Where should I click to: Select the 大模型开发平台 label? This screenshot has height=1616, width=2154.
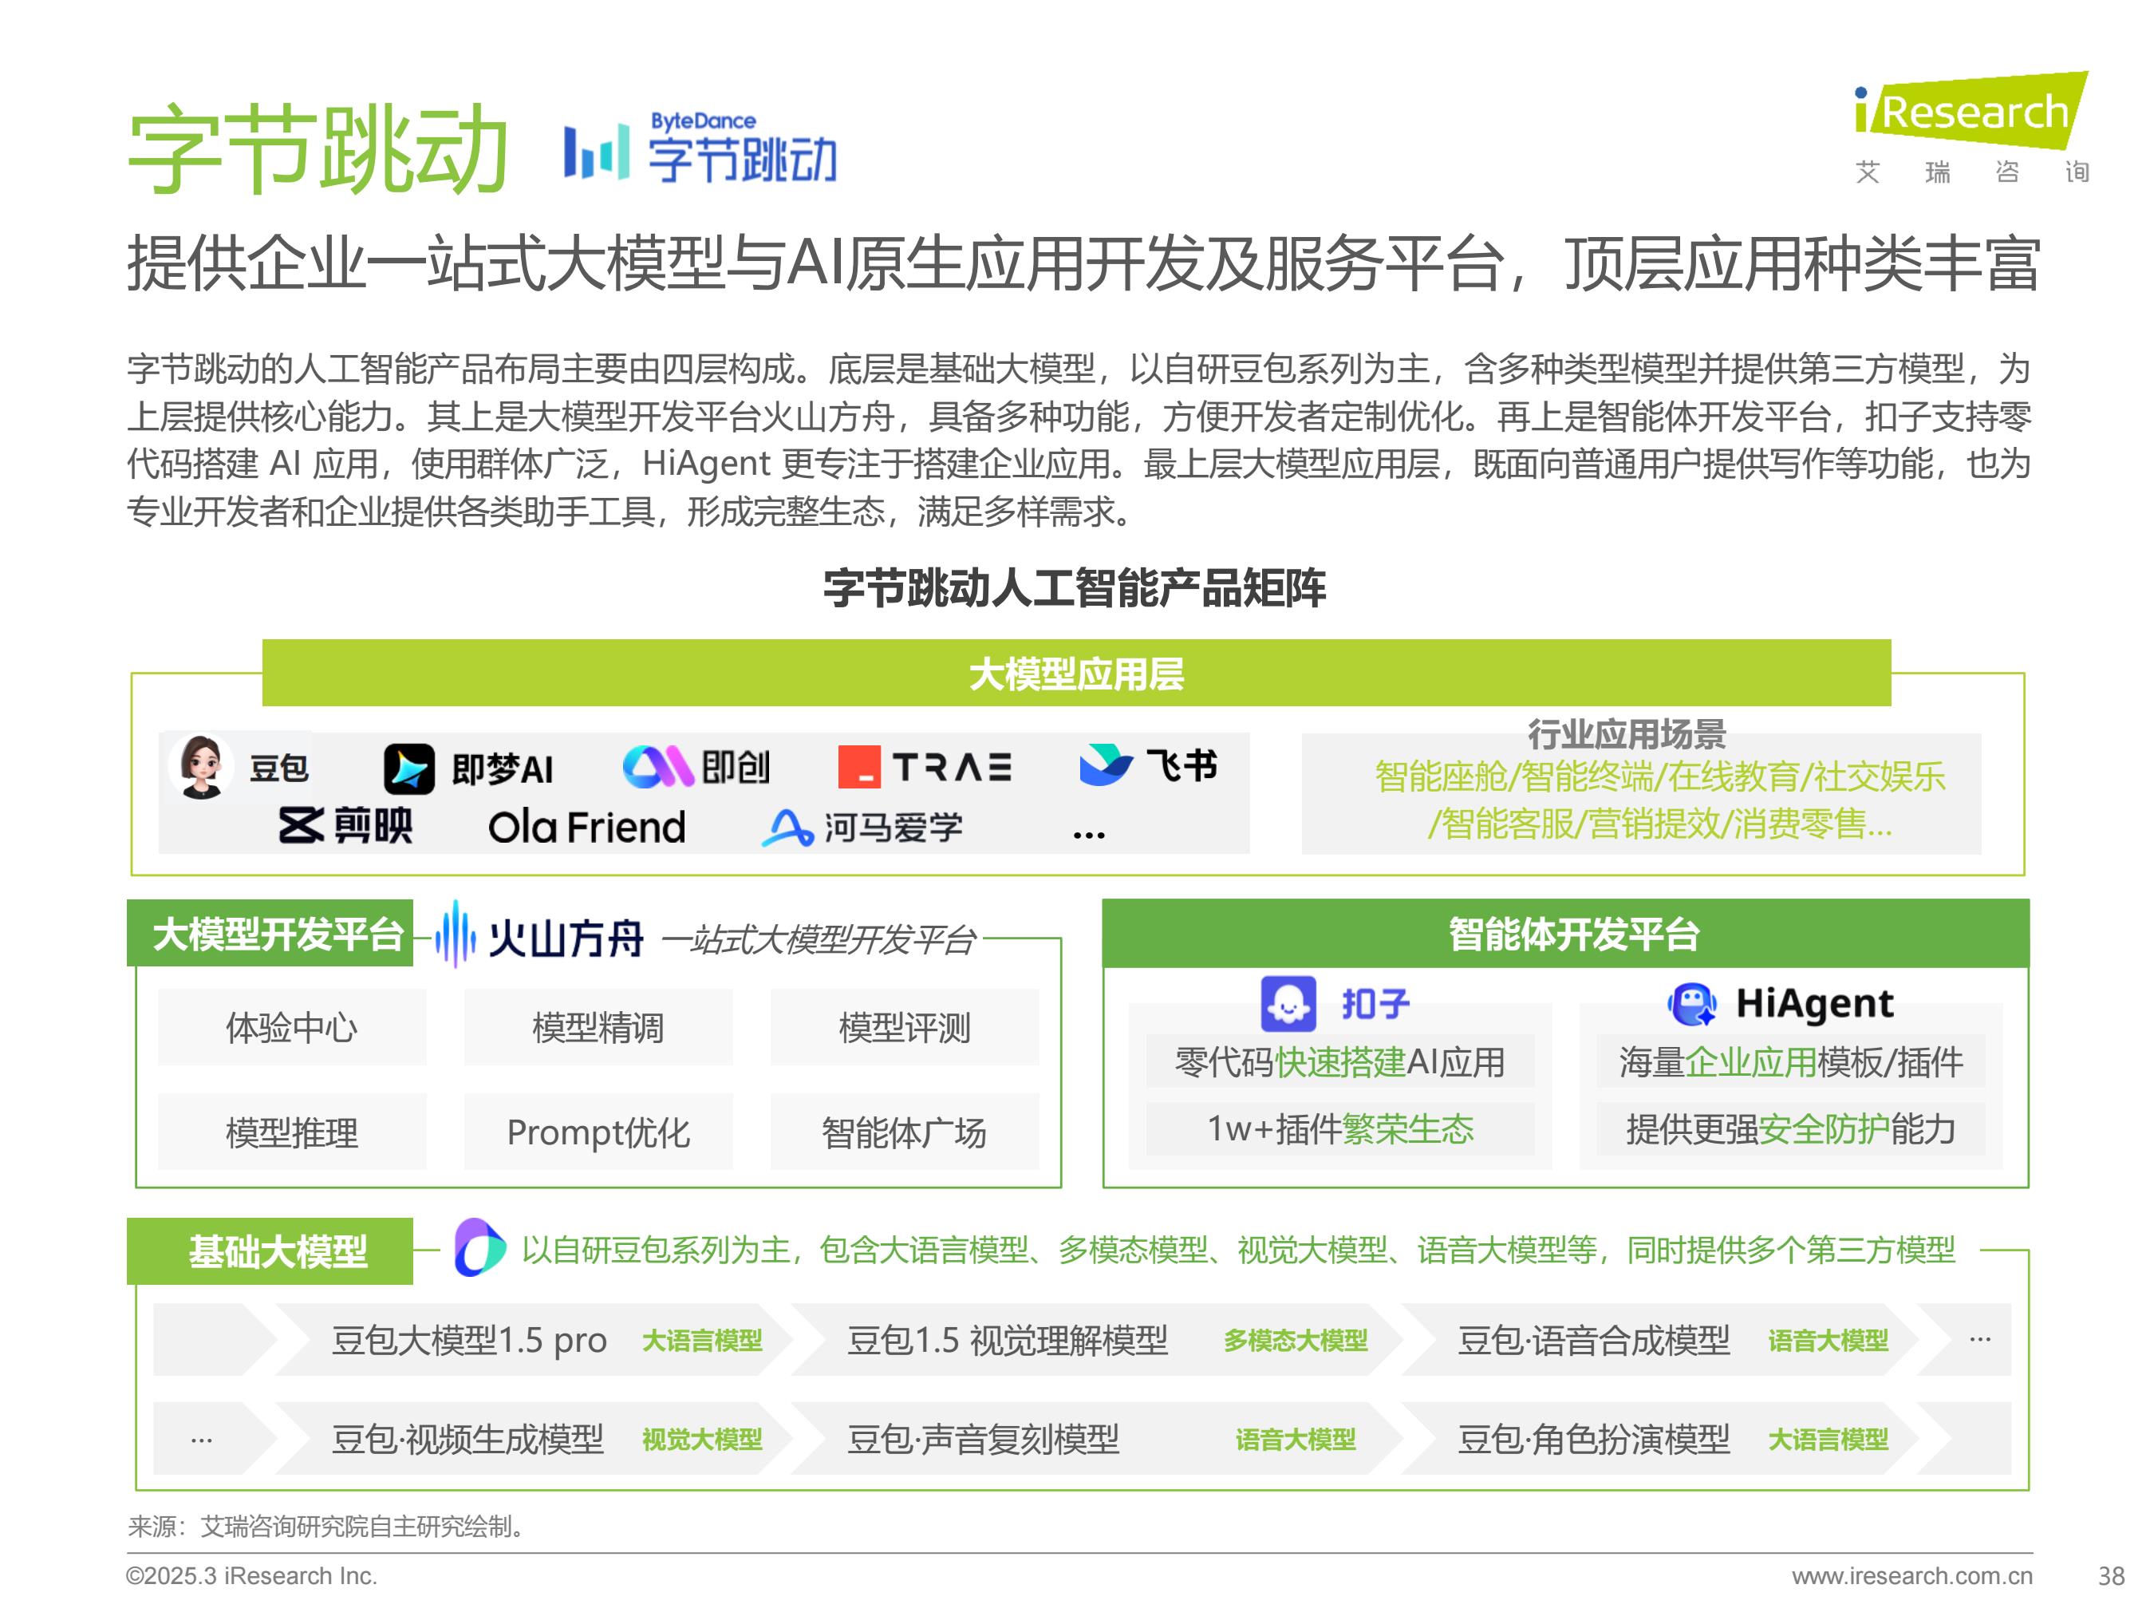[270, 933]
